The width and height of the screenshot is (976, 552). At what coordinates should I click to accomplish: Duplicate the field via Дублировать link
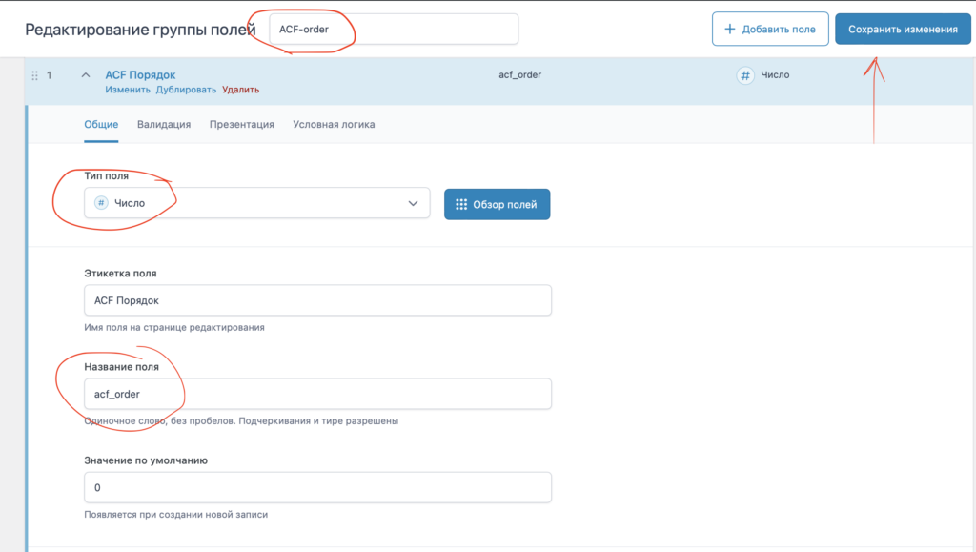(186, 90)
